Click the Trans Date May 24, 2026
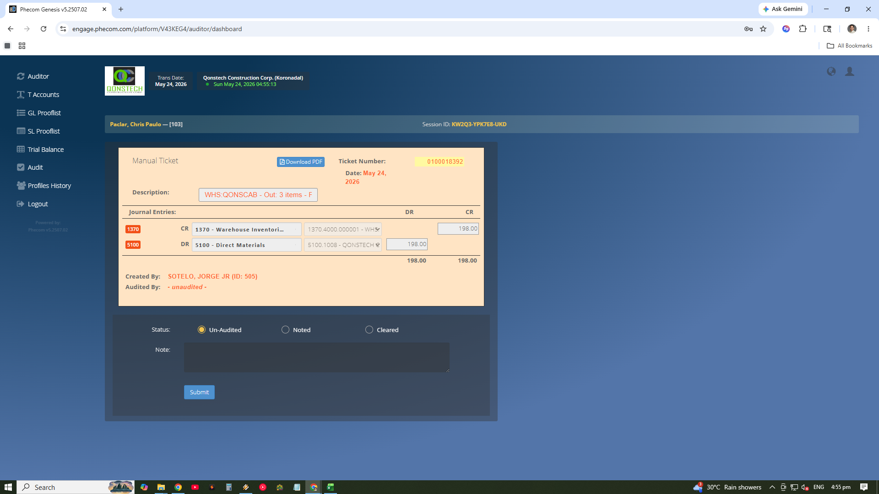879x494 pixels. tap(171, 84)
